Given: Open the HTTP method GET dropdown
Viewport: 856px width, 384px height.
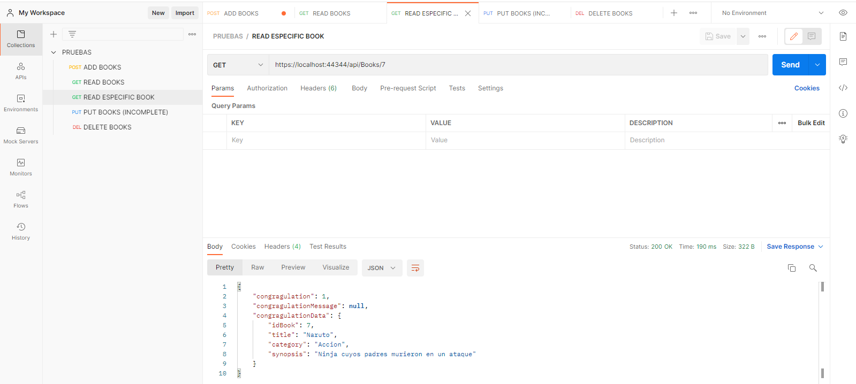Looking at the screenshot, I should point(238,65).
